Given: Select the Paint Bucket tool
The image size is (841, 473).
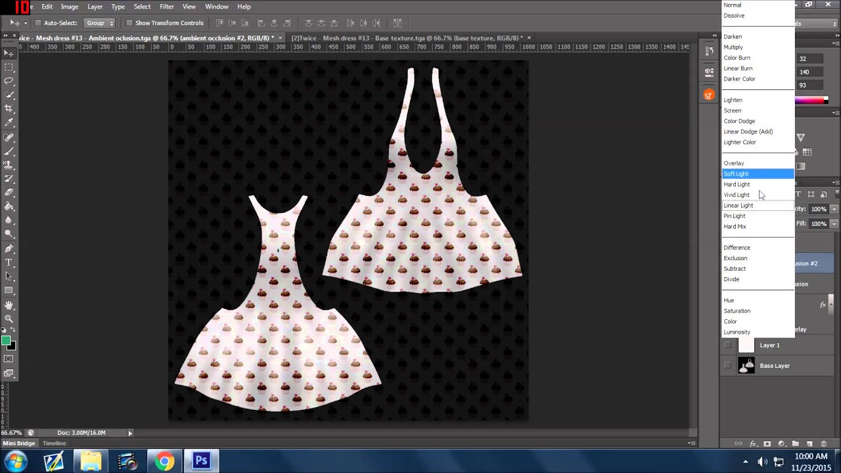Looking at the screenshot, I should point(9,206).
